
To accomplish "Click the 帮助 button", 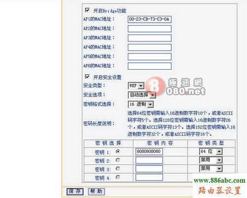I will coord(96,192).
